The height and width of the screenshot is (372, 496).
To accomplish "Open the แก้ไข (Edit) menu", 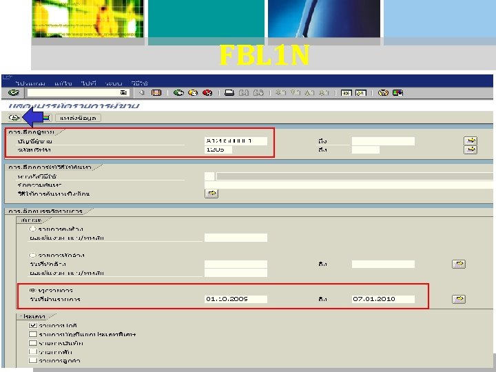I will point(63,83).
